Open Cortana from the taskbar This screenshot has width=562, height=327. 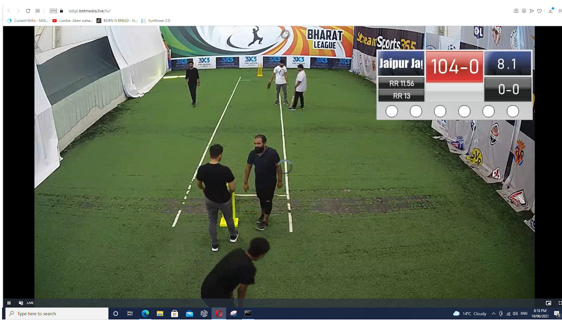[116, 314]
